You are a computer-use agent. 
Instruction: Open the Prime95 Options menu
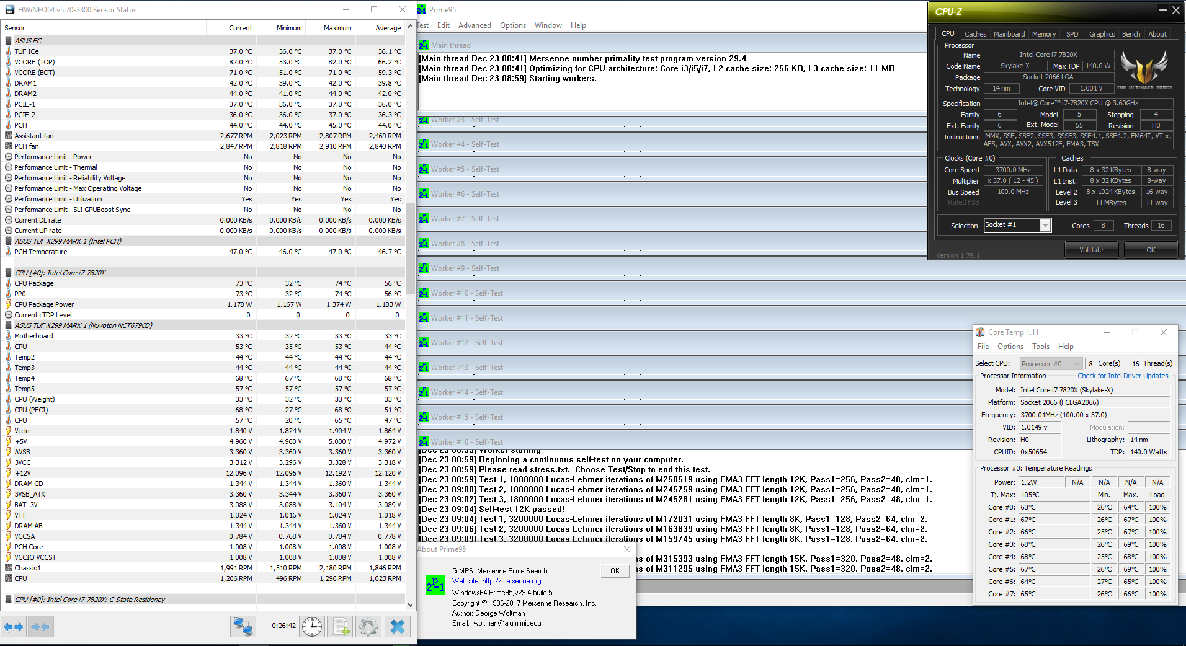tap(513, 25)
